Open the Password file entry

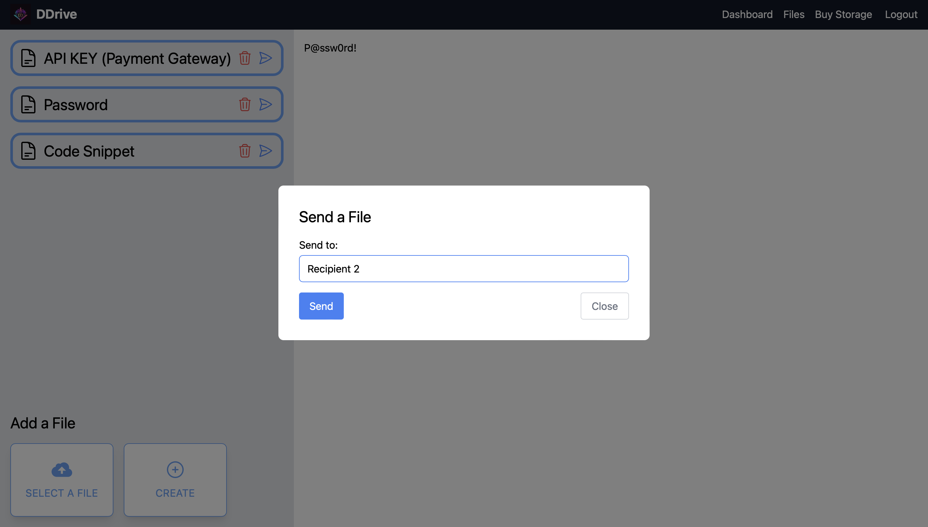pyautogui.click(x=76, y=105)
